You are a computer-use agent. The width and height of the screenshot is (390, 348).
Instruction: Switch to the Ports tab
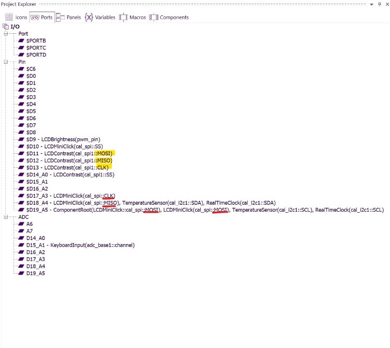click(42, 17)
